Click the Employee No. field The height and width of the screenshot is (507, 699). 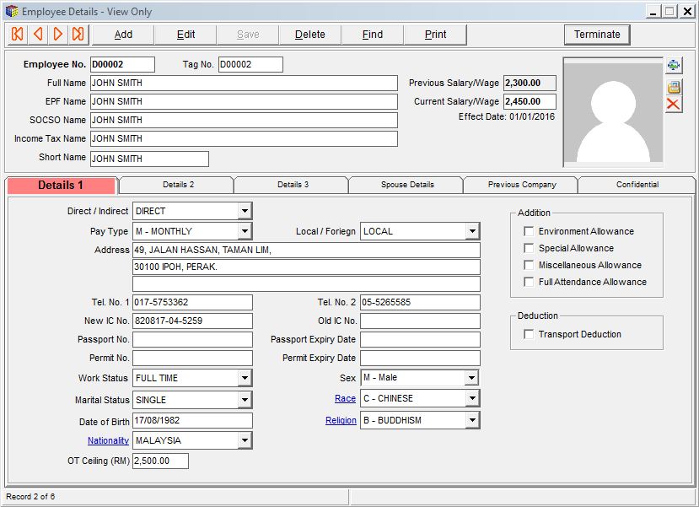(122, 64)
